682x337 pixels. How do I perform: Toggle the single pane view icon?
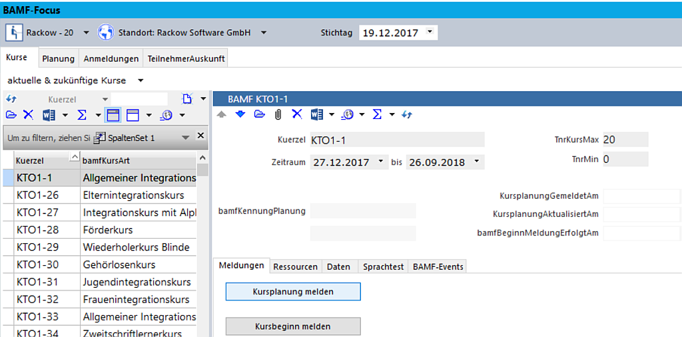[133, 115]
